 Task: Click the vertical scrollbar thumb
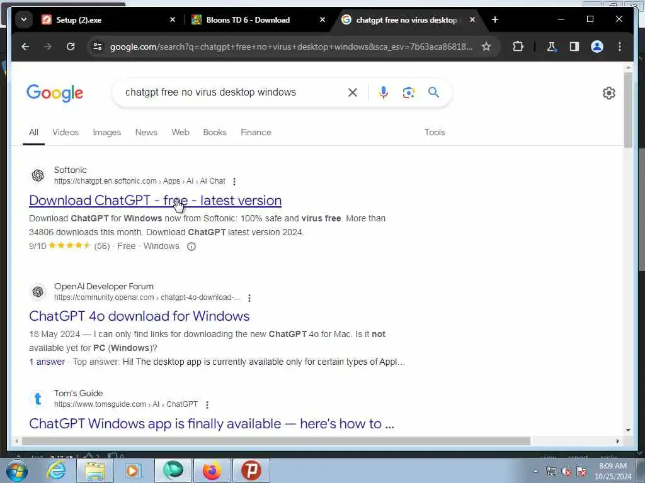click(628, 110)
